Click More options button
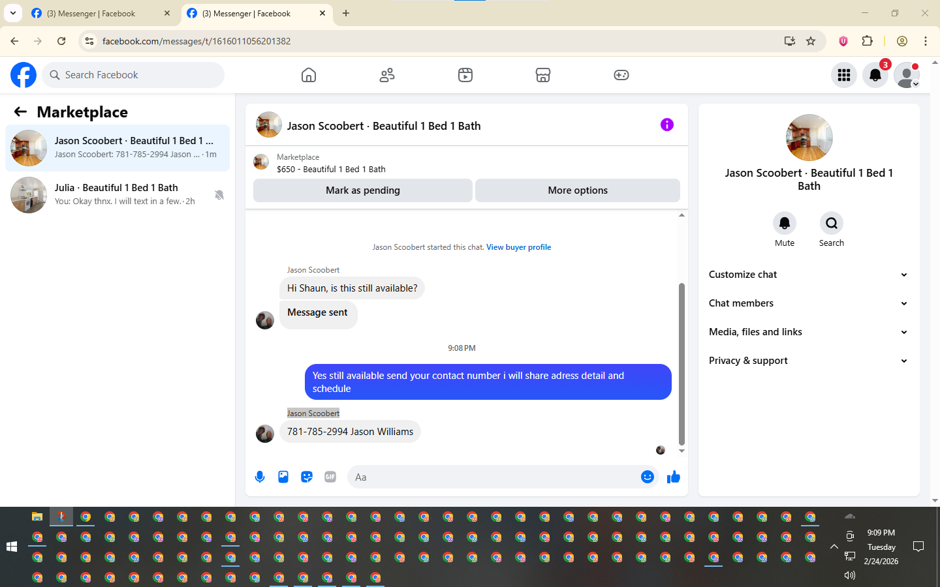 578,190
